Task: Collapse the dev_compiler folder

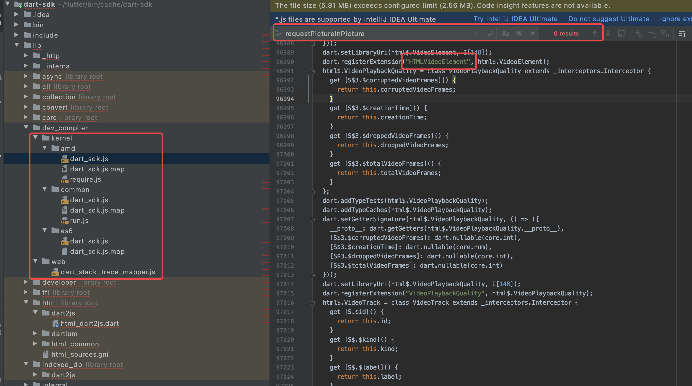Action: 26,127
